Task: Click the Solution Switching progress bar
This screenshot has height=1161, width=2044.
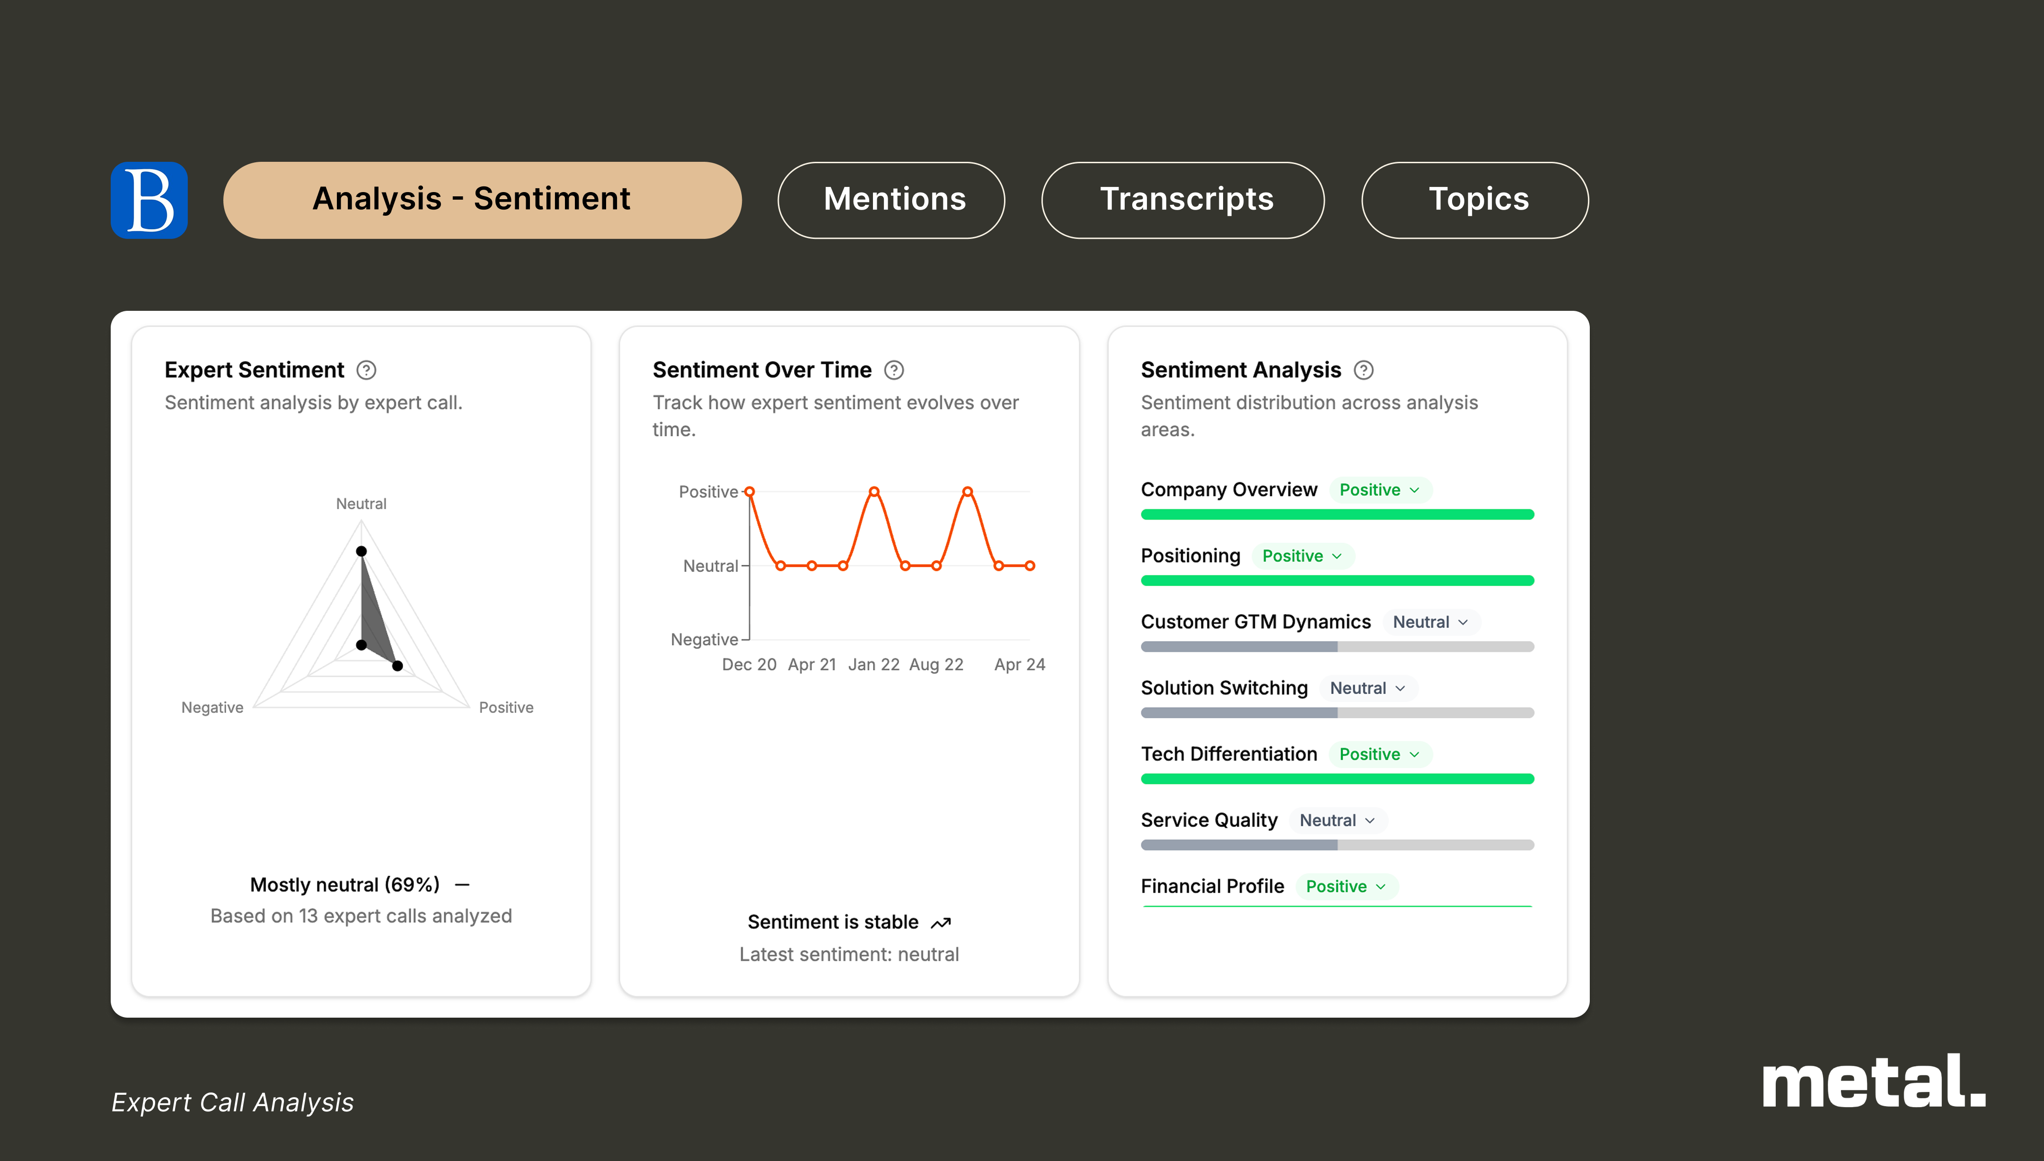Action: point(1337,713)
